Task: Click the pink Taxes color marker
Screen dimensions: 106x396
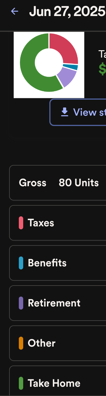Action: (21, 223)
